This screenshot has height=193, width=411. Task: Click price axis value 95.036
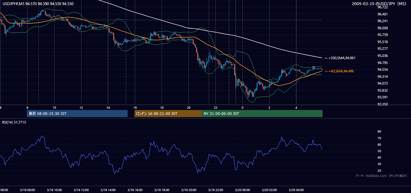click(x=382, y=56)
